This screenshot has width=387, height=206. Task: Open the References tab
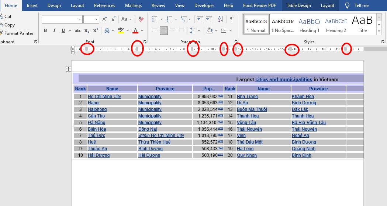click(104, 6)
